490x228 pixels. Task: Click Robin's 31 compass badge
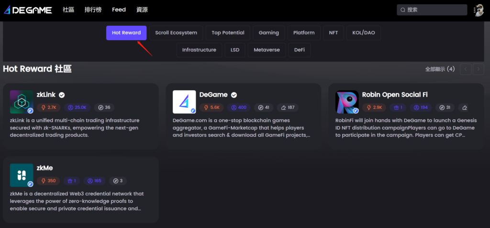point(445,107)
